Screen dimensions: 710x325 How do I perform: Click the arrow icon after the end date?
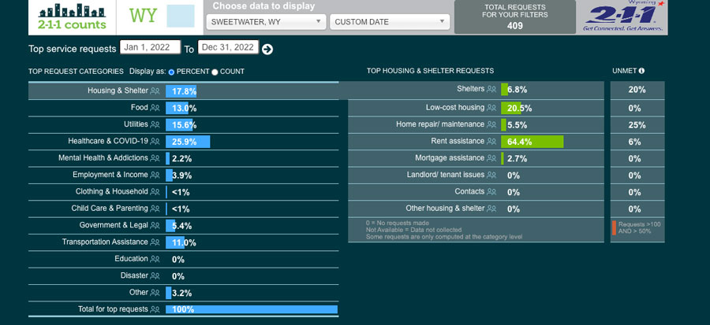pyautogui.click(x=267, y=50)
